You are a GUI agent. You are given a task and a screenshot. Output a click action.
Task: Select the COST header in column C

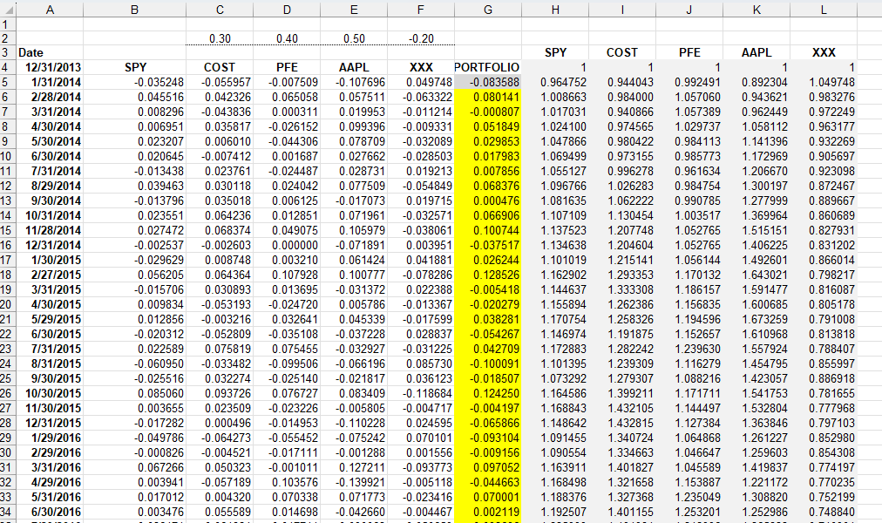220,65
